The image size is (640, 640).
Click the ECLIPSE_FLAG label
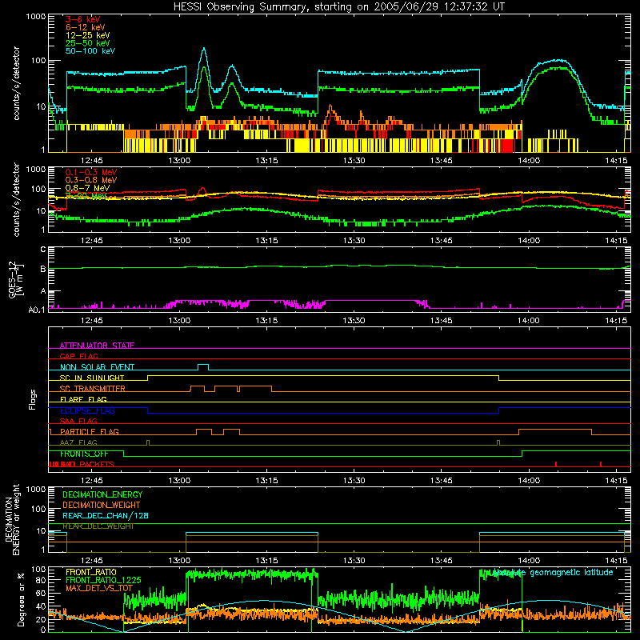[87, 410]
